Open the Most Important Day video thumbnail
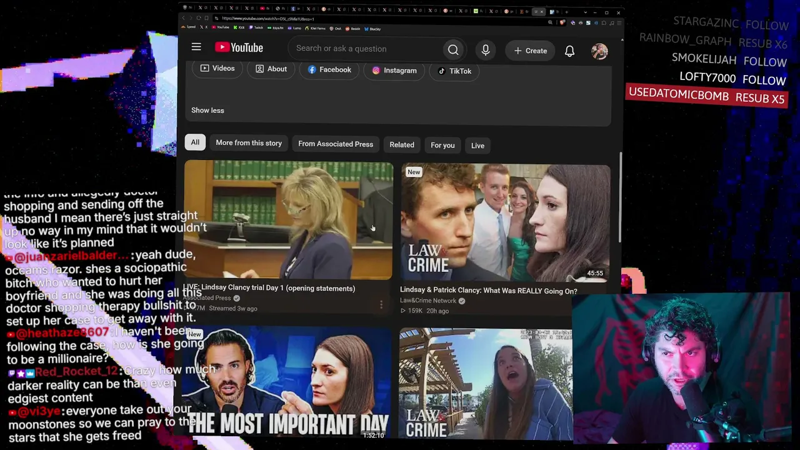This screenshot has width=800, height=450. pos(287,382)
